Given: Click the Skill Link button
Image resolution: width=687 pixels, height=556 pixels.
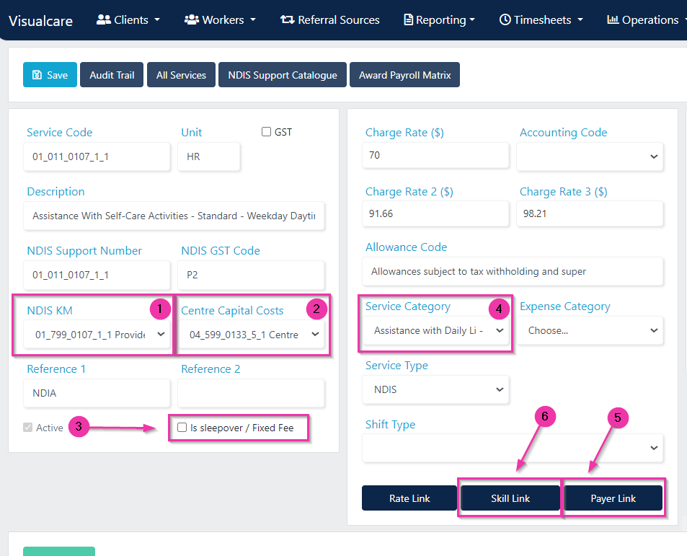Looking at the screenshot, I should (510, 498).
